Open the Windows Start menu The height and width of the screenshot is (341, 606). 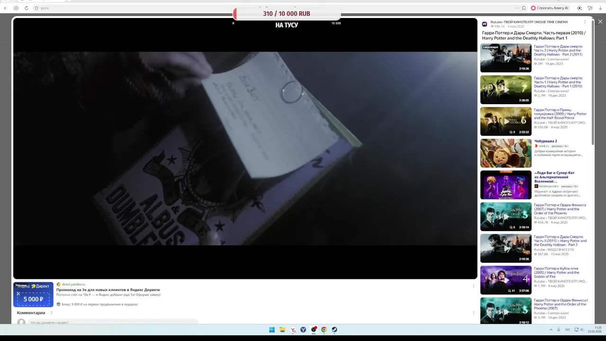[272, 330]
